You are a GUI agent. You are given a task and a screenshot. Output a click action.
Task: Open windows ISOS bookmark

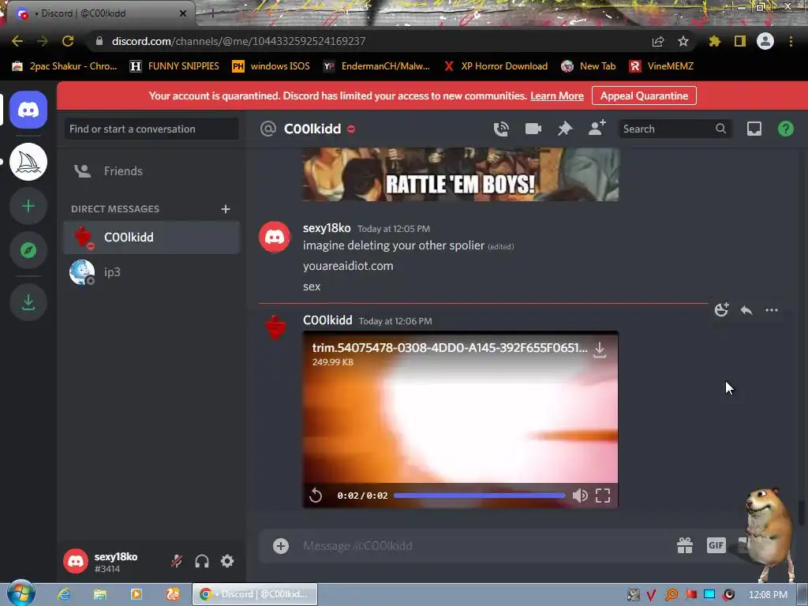(x=271, y=66)
